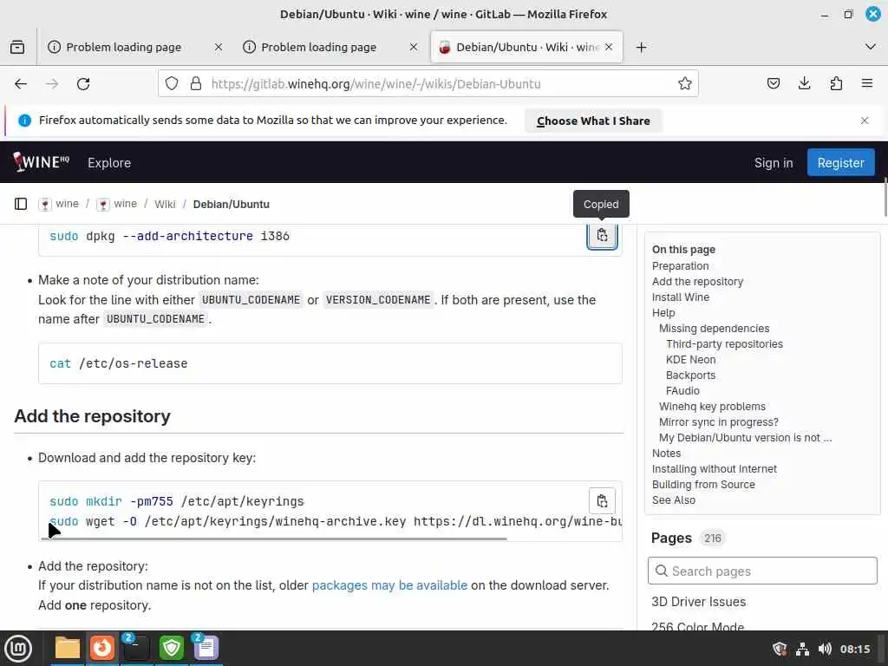888x666 pixels.
Task: Jump to Installing without Internet section
Action: pyautogui.click(x=715, y=468)
